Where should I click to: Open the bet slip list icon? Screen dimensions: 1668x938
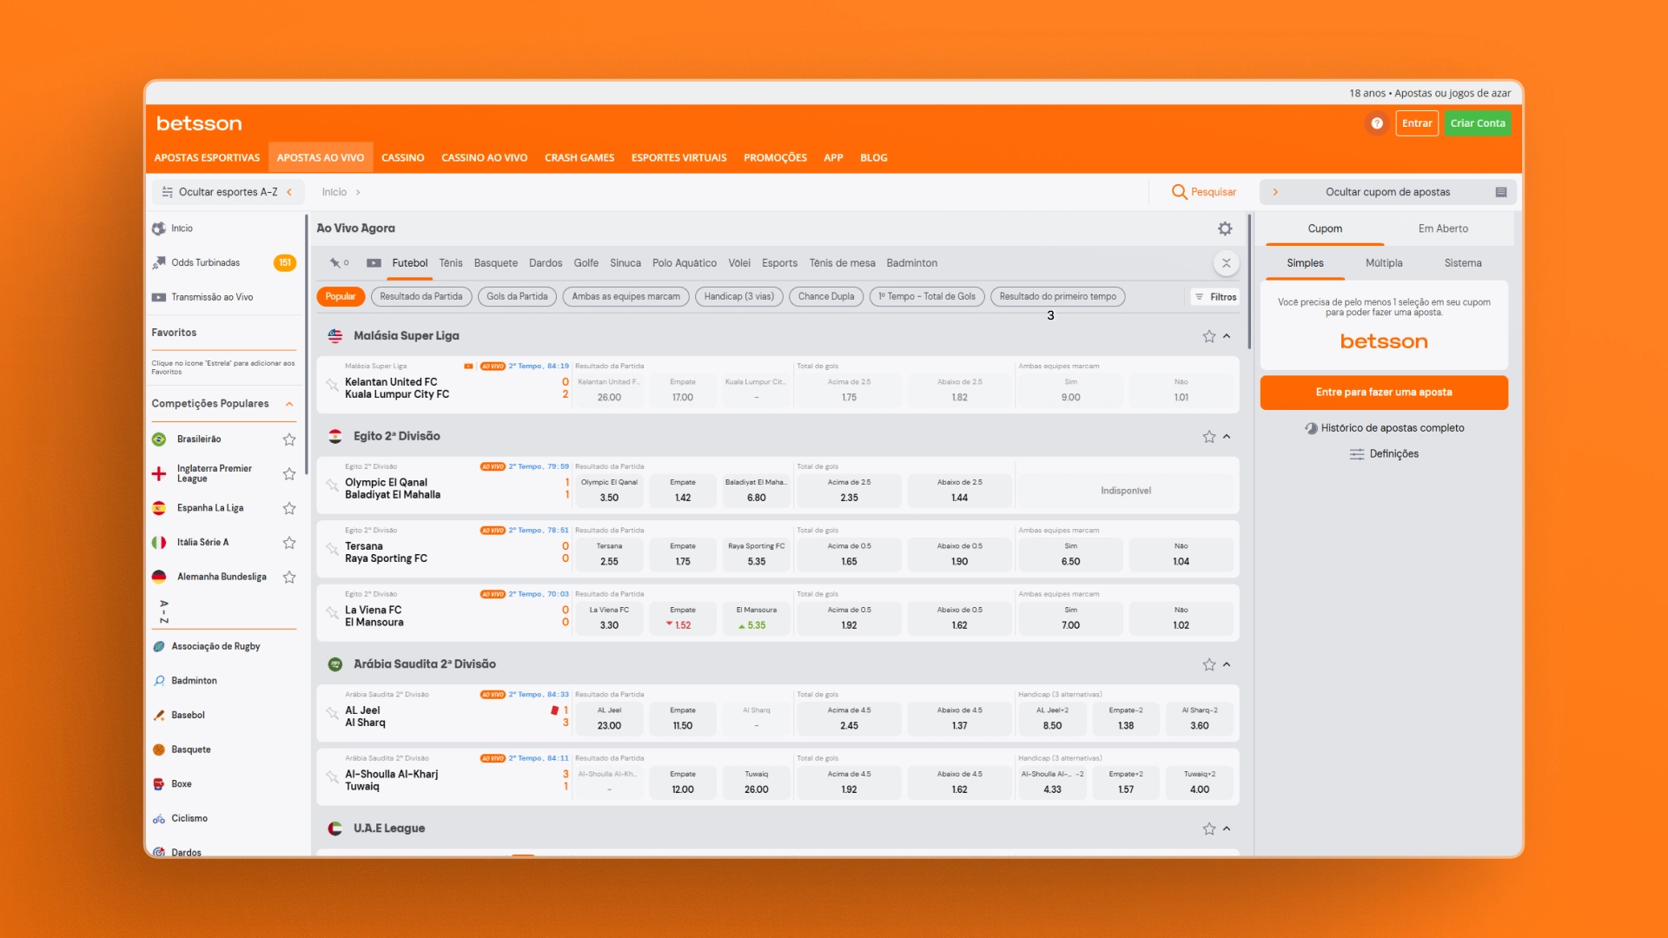click(1500, 192)
